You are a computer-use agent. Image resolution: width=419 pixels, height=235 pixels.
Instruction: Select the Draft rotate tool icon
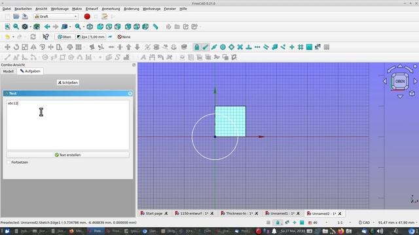coord(16,47)
